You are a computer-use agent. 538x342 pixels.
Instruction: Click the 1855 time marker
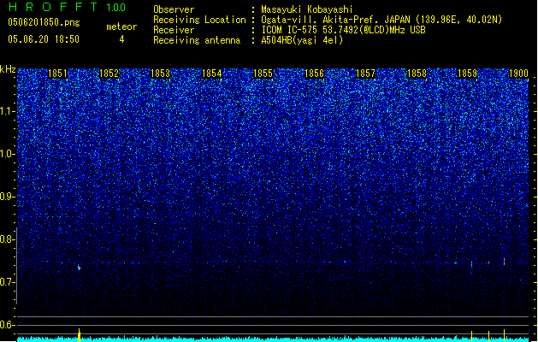point(263,74)
